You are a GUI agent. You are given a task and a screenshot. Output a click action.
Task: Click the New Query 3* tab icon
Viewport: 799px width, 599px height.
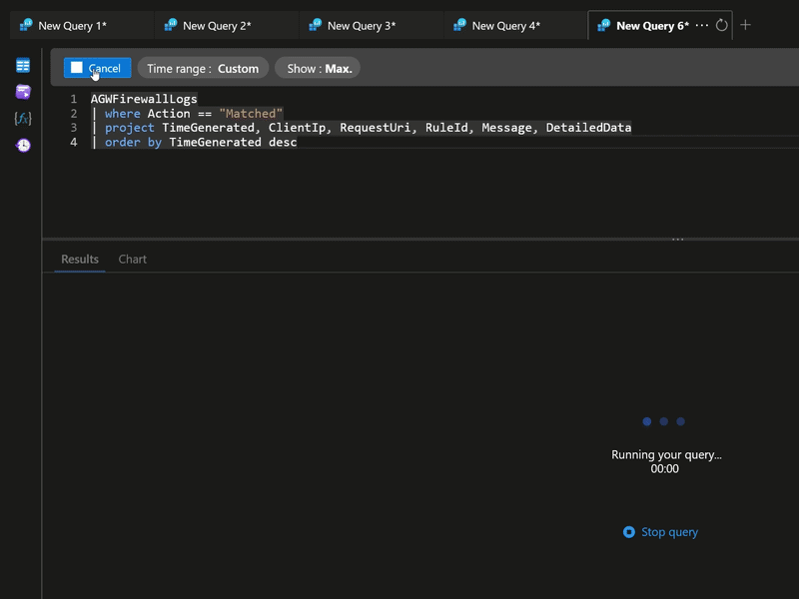(316, 25)
